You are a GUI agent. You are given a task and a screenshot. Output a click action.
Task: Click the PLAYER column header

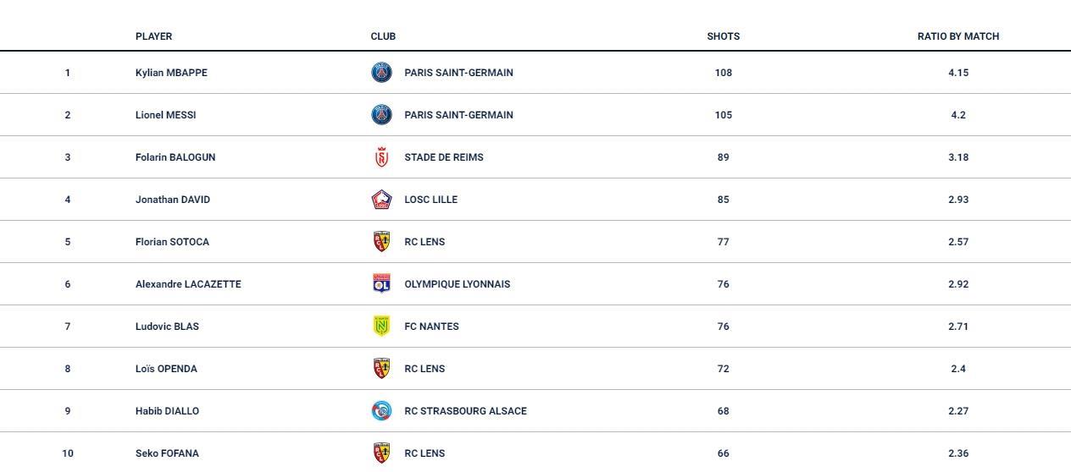153,36
